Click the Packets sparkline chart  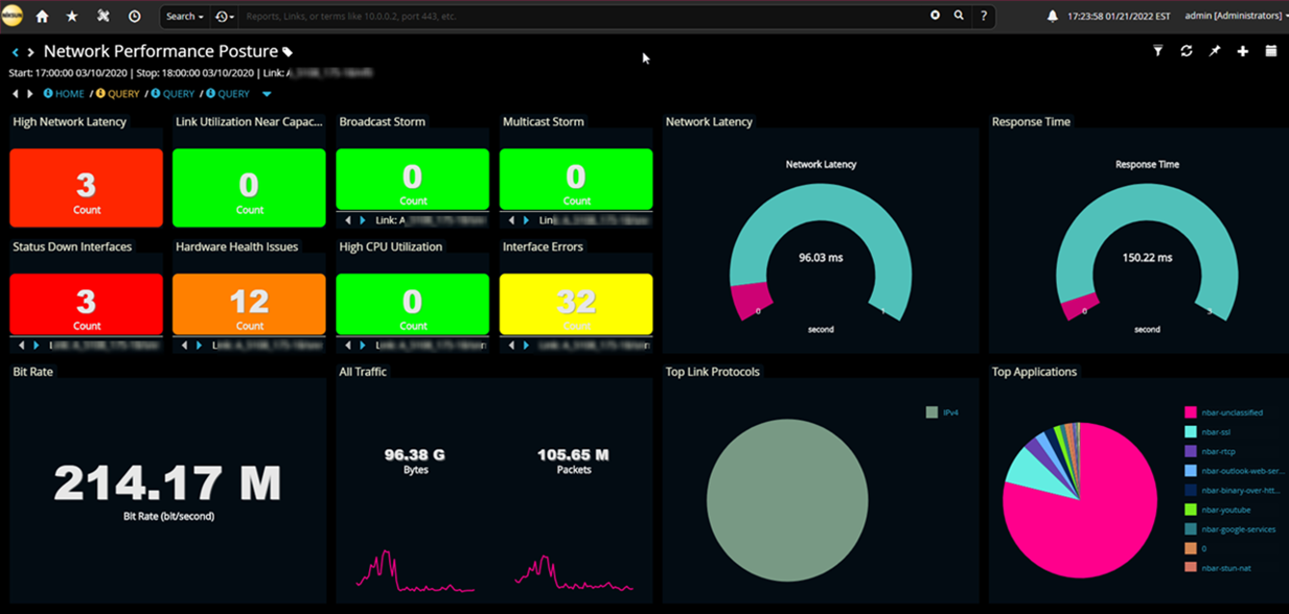(x=573, y=571)
